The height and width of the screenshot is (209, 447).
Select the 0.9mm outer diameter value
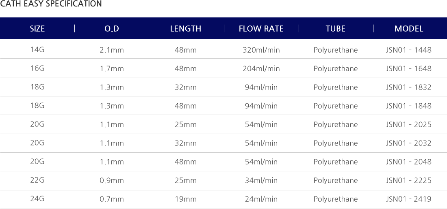click(x=112, y=181)
